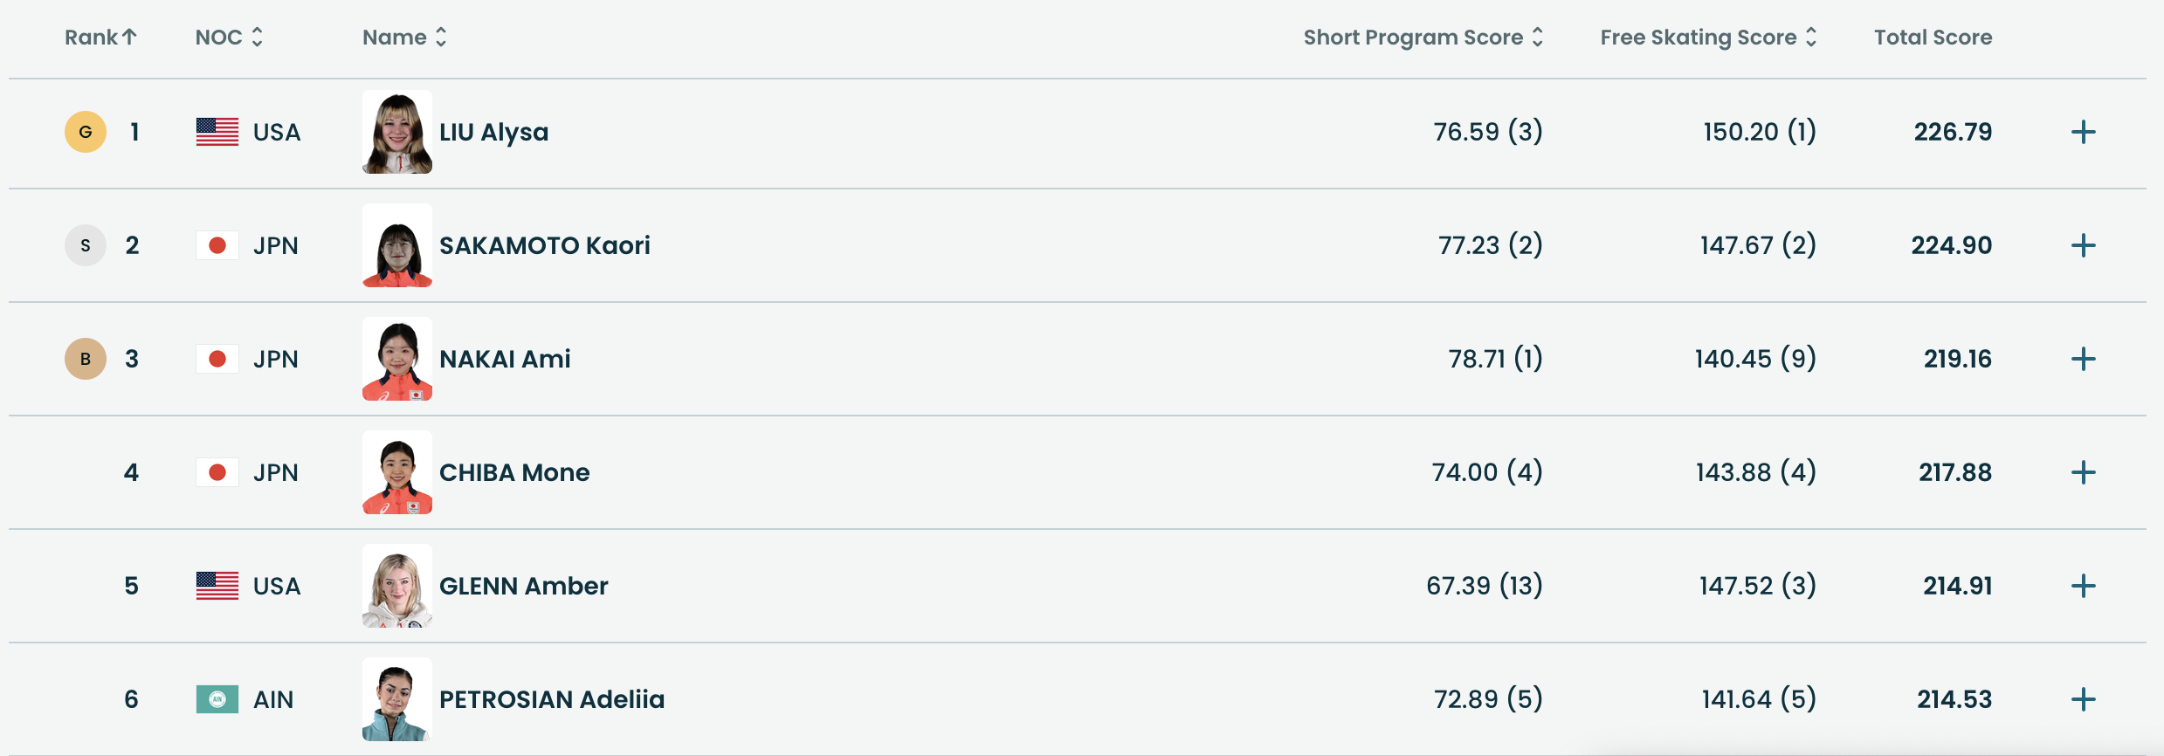The height and width of the screenshot is (756, 2164).
Task: Expand Glenn Amber's result row
Action: (x=2083, y=586)
